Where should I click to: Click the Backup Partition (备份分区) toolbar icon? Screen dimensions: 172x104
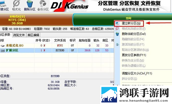tap(43, 5)
